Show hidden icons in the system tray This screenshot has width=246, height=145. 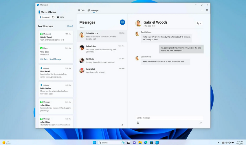click(x=219, y=143)
